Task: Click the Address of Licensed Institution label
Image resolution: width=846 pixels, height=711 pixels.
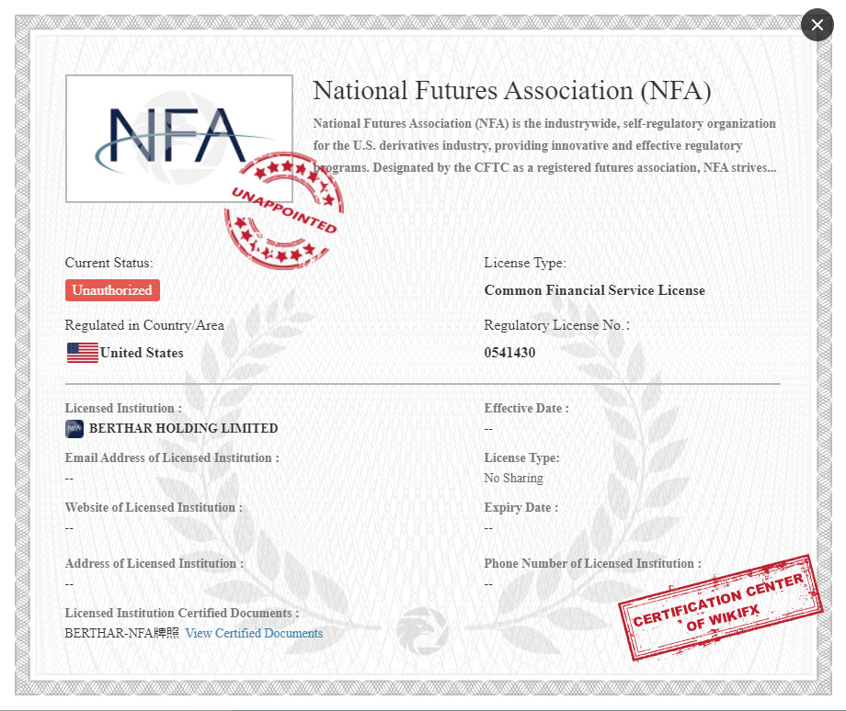Action: click(154, 563)
